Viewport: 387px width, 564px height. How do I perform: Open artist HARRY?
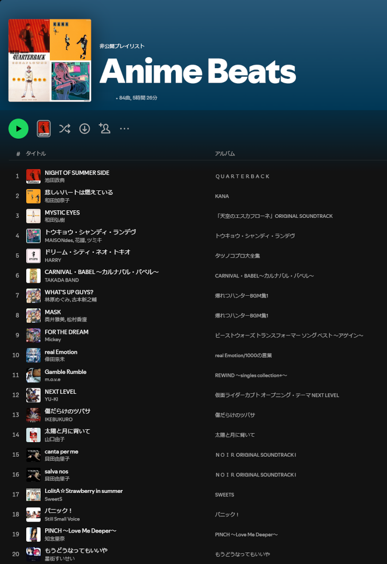pos(53,260)
